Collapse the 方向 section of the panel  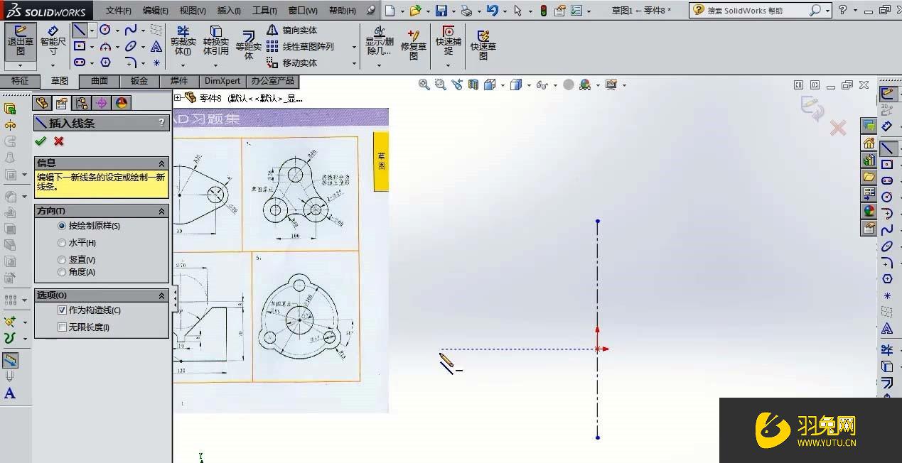162,210
